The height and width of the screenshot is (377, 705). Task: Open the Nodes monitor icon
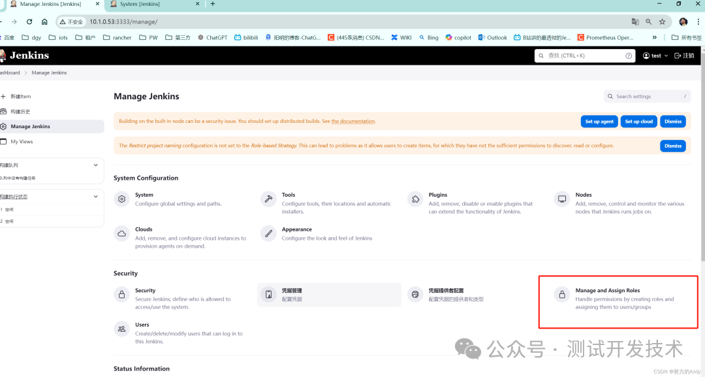562,199
